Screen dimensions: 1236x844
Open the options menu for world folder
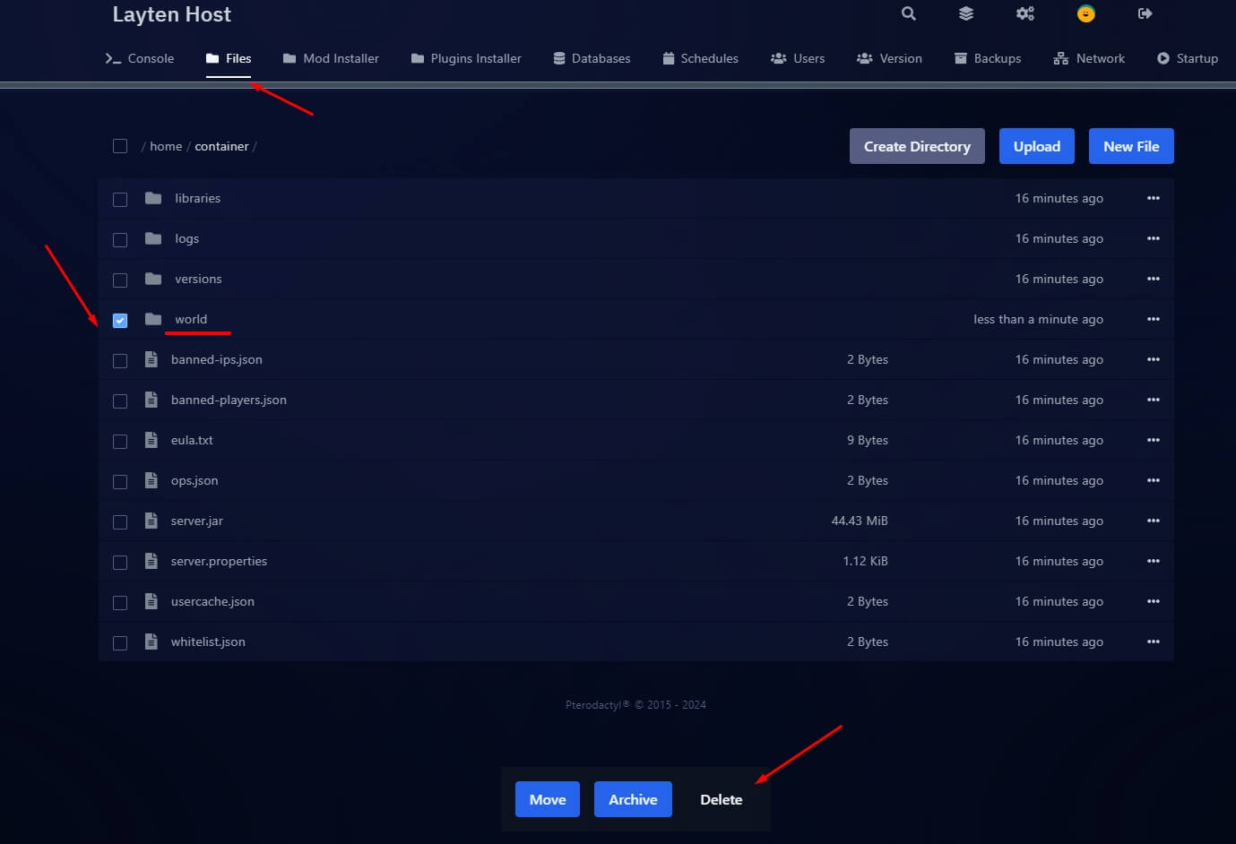[1153, 319]
